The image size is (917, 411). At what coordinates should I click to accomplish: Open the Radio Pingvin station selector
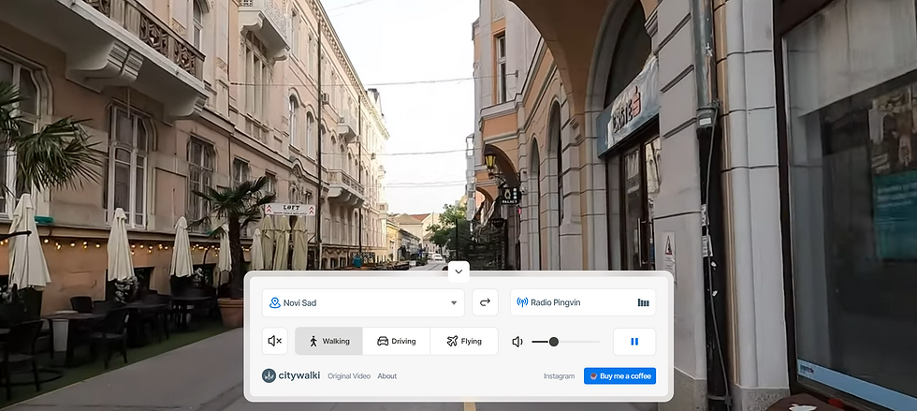coord(583,302)
